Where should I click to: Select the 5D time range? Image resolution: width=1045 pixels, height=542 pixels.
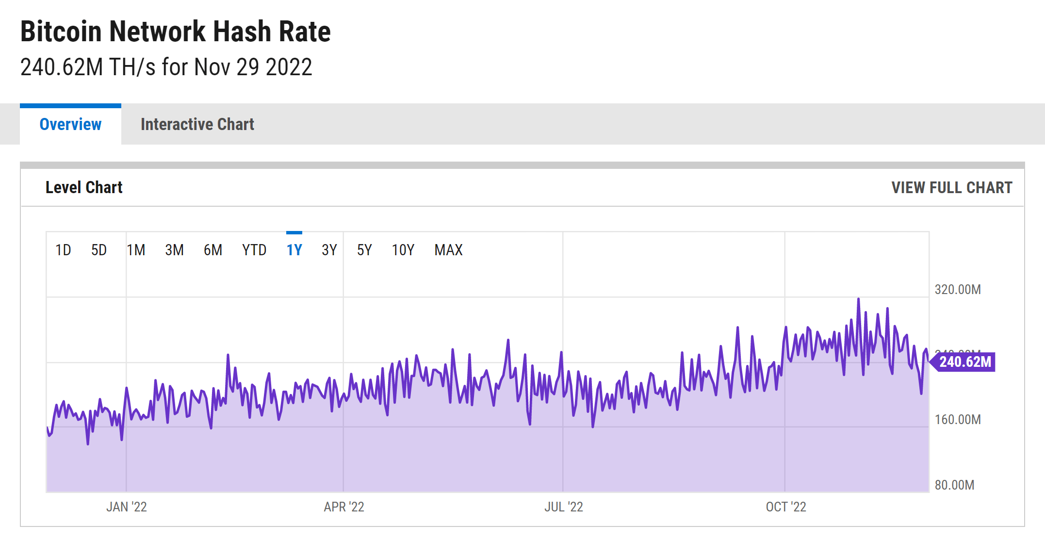click(x=99, y=249)
